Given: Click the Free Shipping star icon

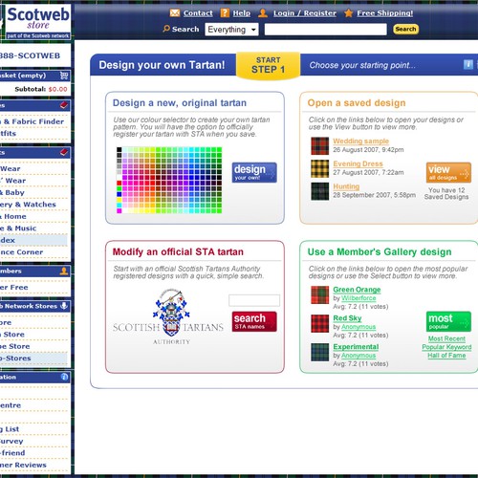Looking at the screenshot, I should pyautogui.click(x=349, y=13).
